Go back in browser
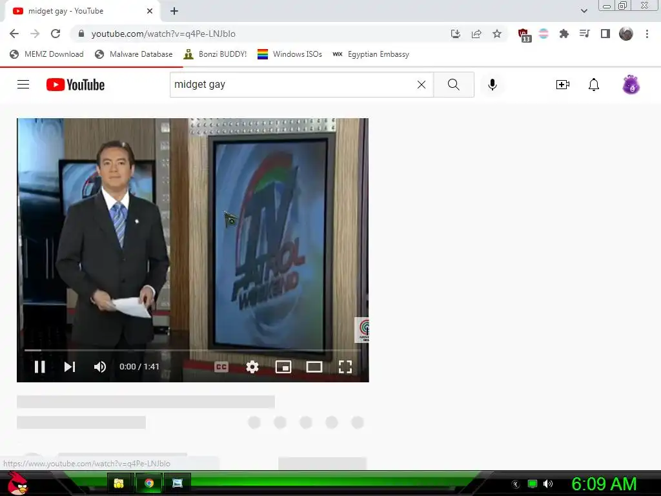The height and width of the screenshot is (496, 661). pos(14,34)
